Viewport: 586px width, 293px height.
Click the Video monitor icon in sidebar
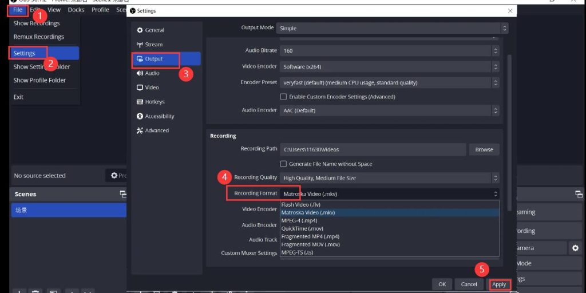[140, 88]
